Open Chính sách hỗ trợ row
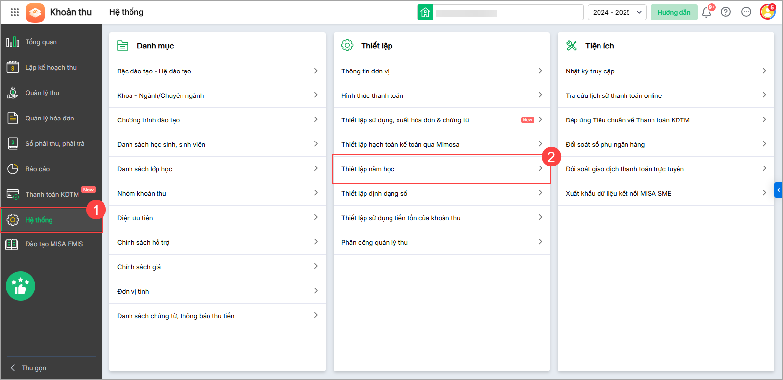The width and height of the screenshot is (783, 380). click(x=217, y=242)
